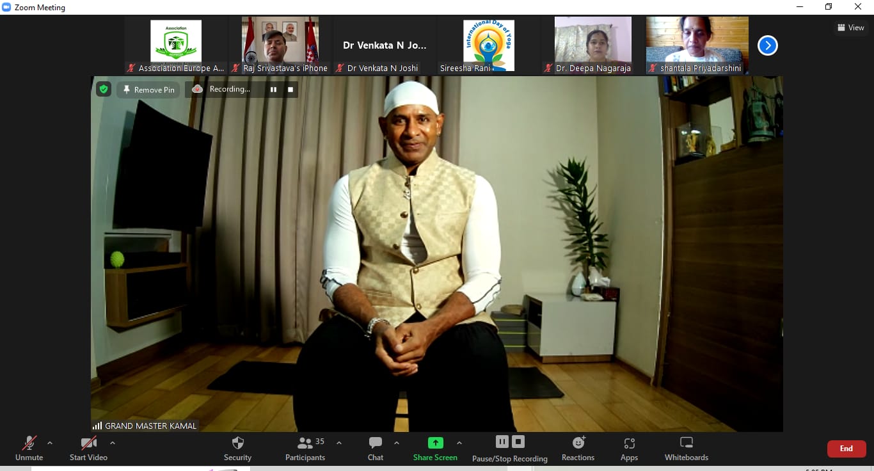Open the Security shield options

[x=237, y=448]
